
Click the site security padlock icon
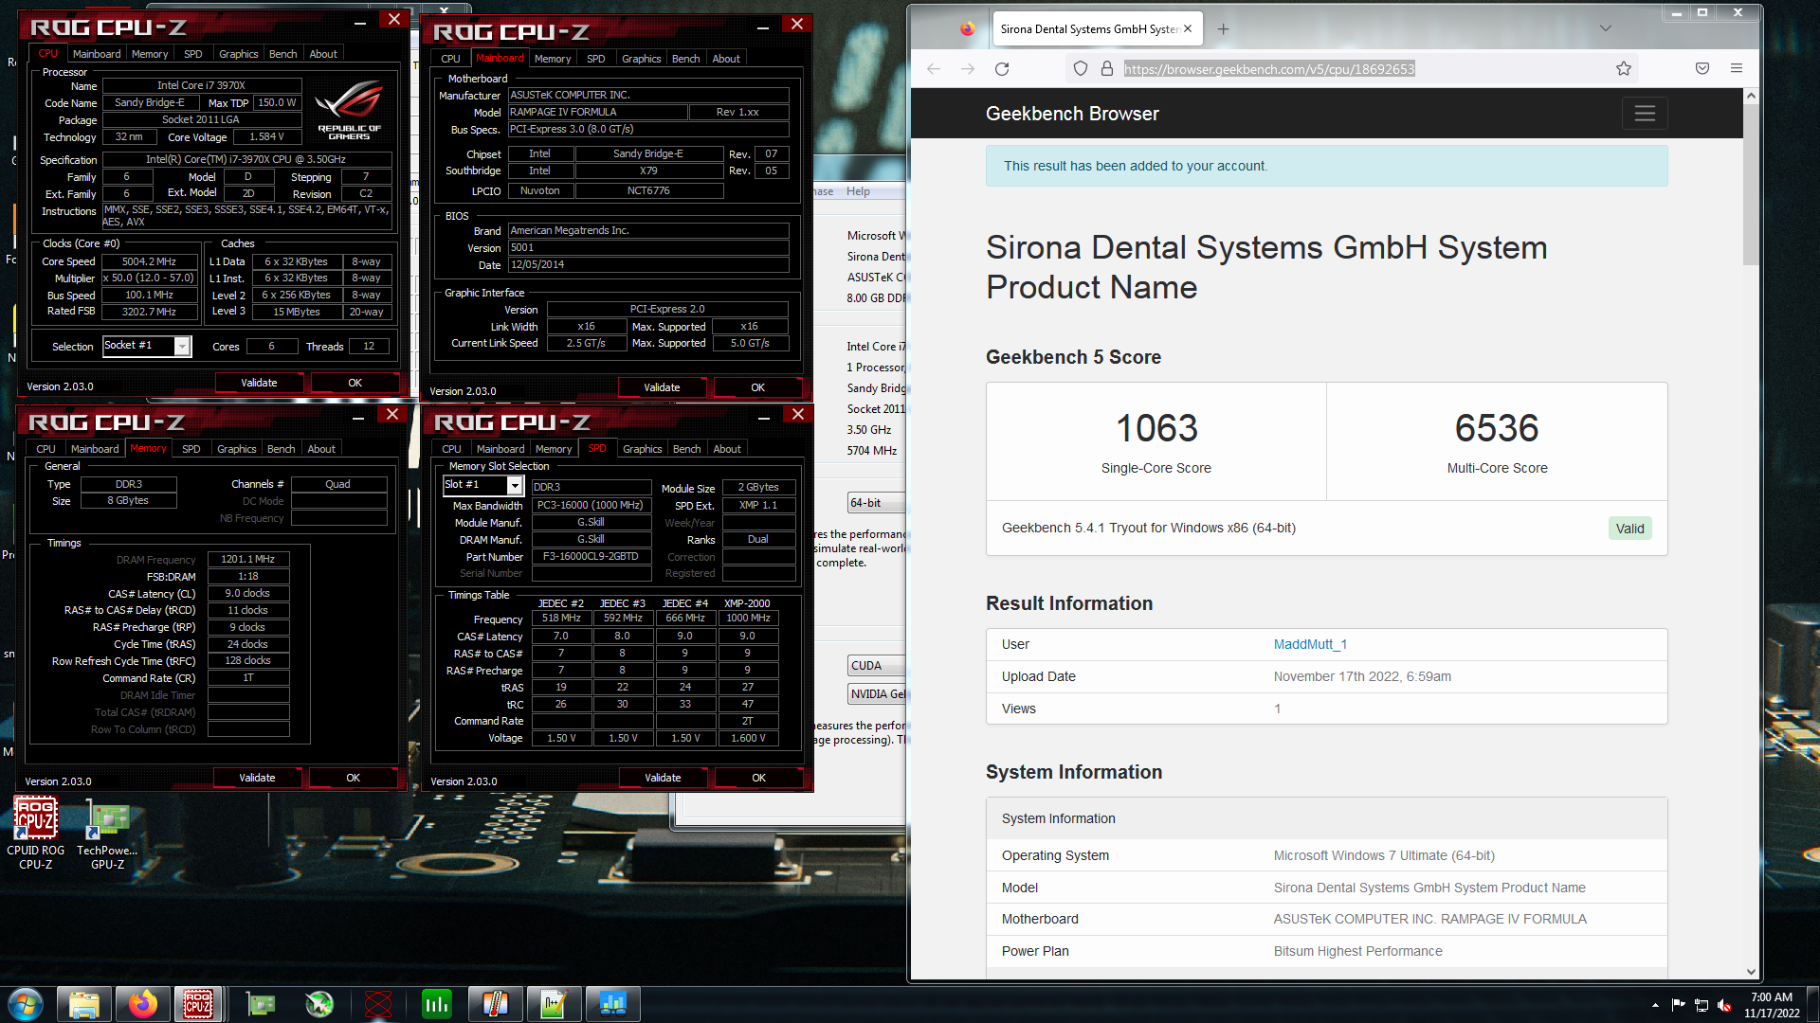(x=1106, y=68)
